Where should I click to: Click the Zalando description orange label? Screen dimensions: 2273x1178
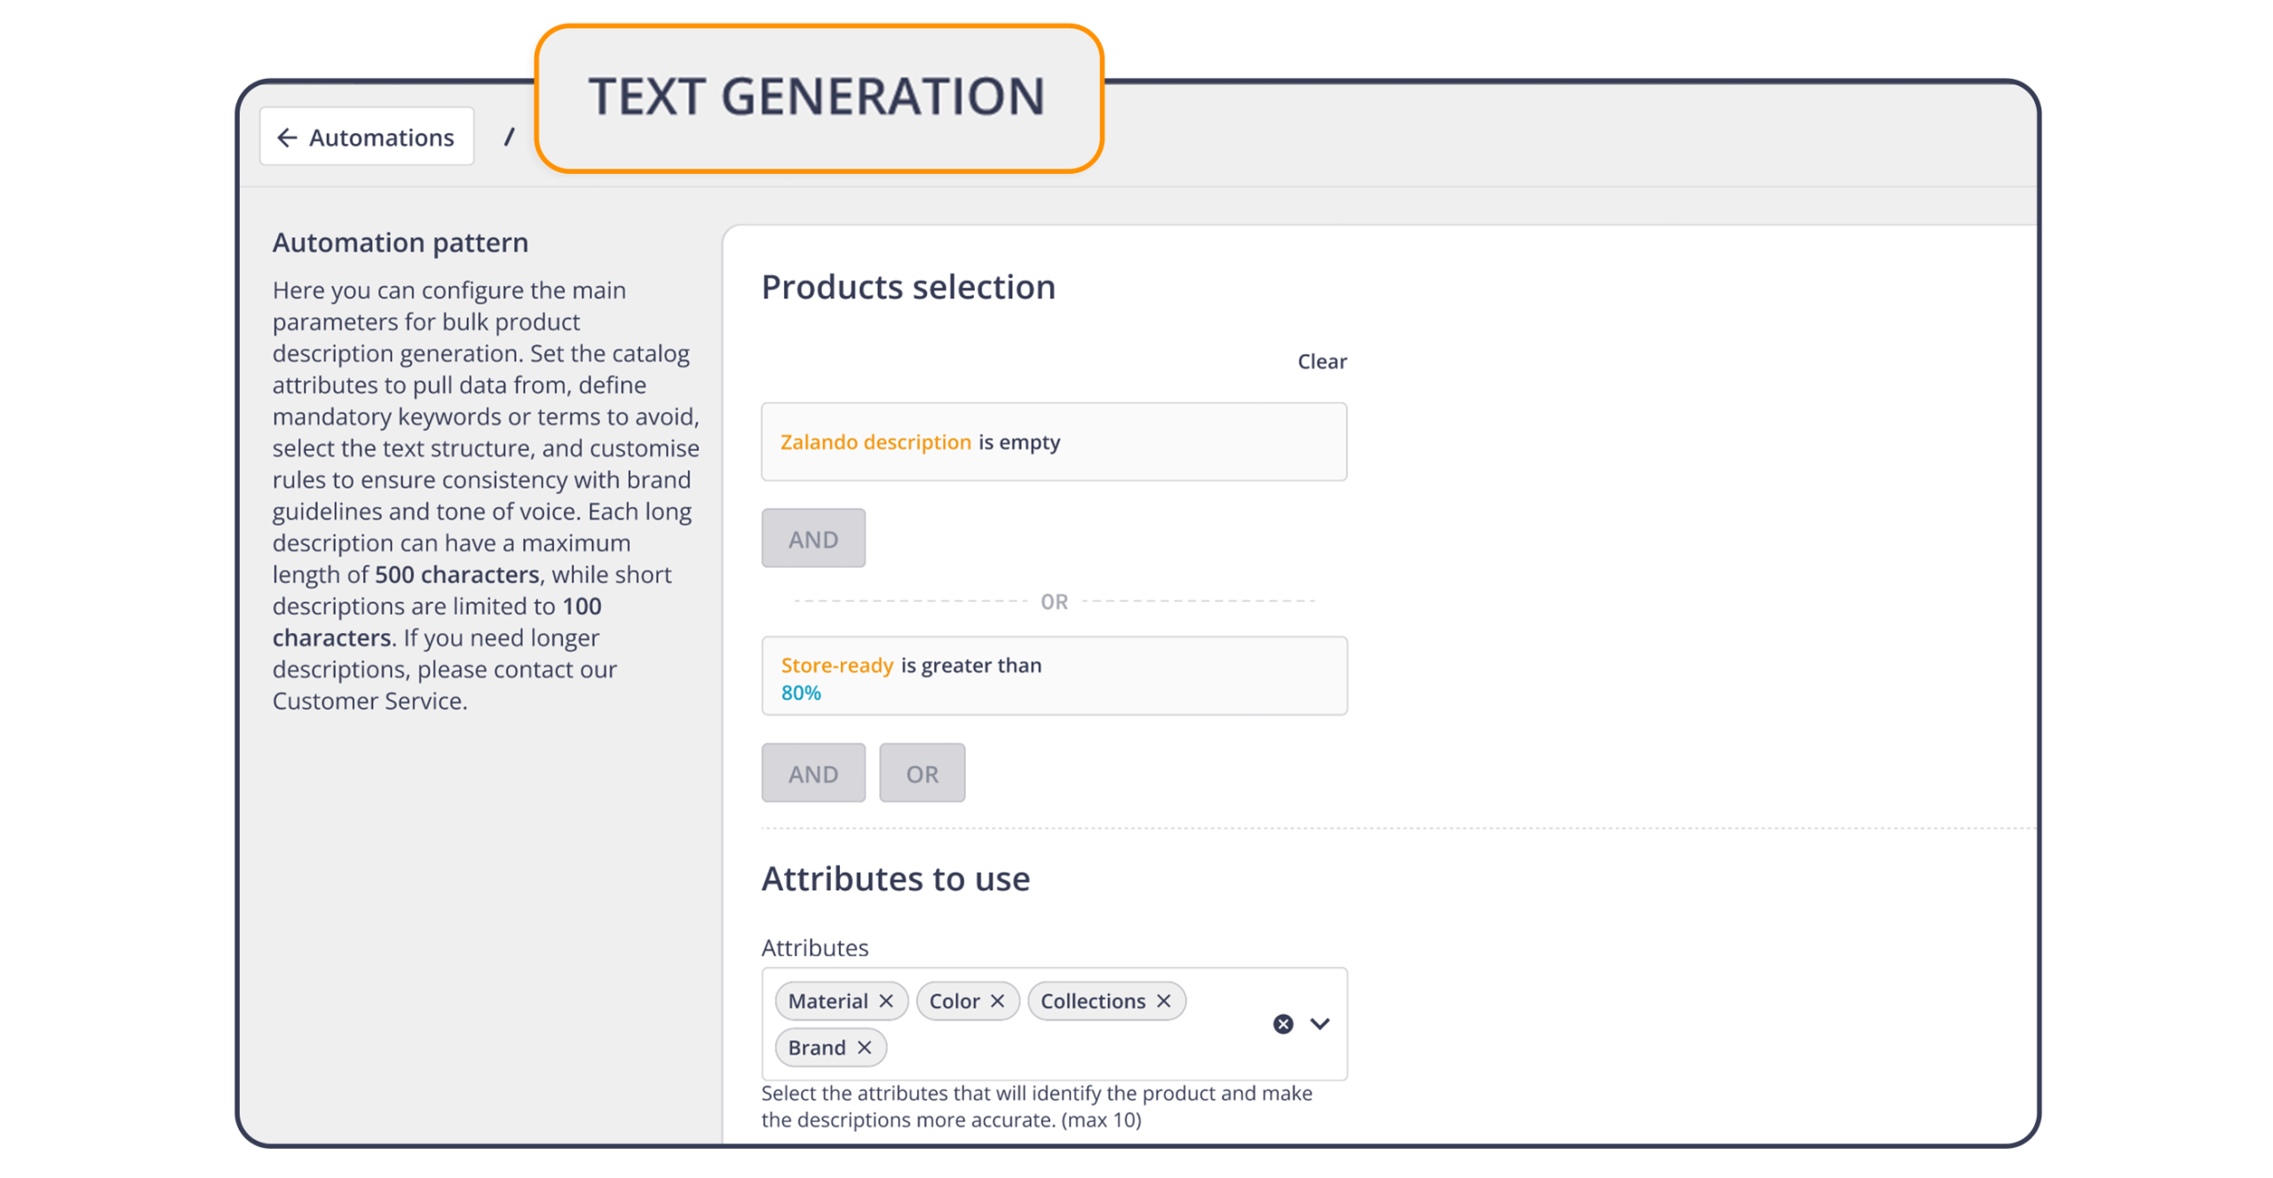(x=874, y=441)
